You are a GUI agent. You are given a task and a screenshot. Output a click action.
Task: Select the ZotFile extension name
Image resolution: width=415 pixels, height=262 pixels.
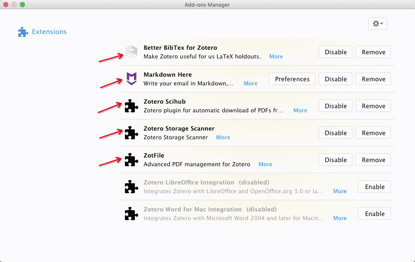point(154,155)
